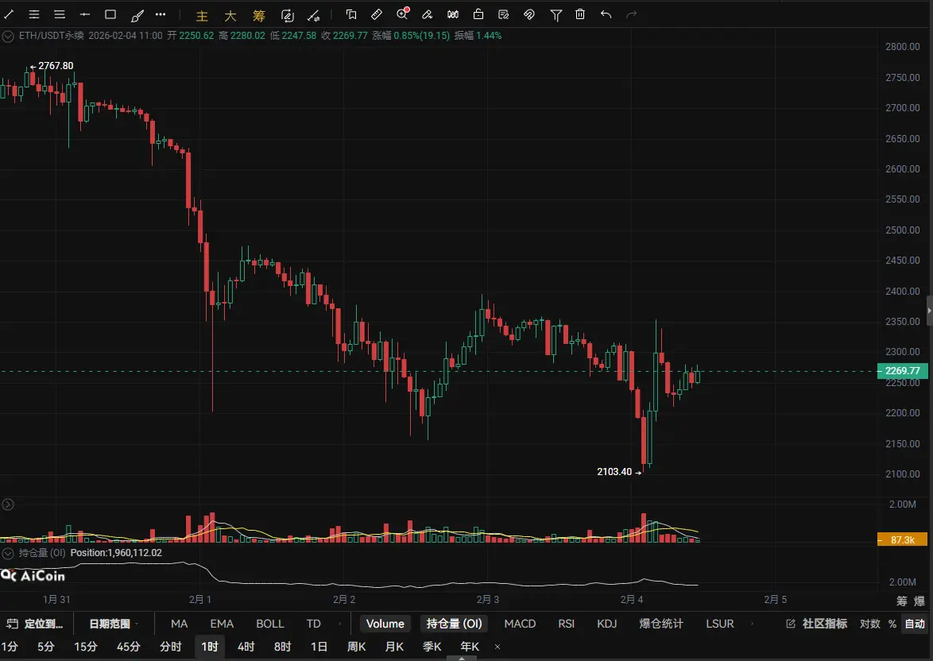Switch to 对数 logarithmic scale
Image resolution: width=933 pixels, height=661 pixels.
coord(870,624)
